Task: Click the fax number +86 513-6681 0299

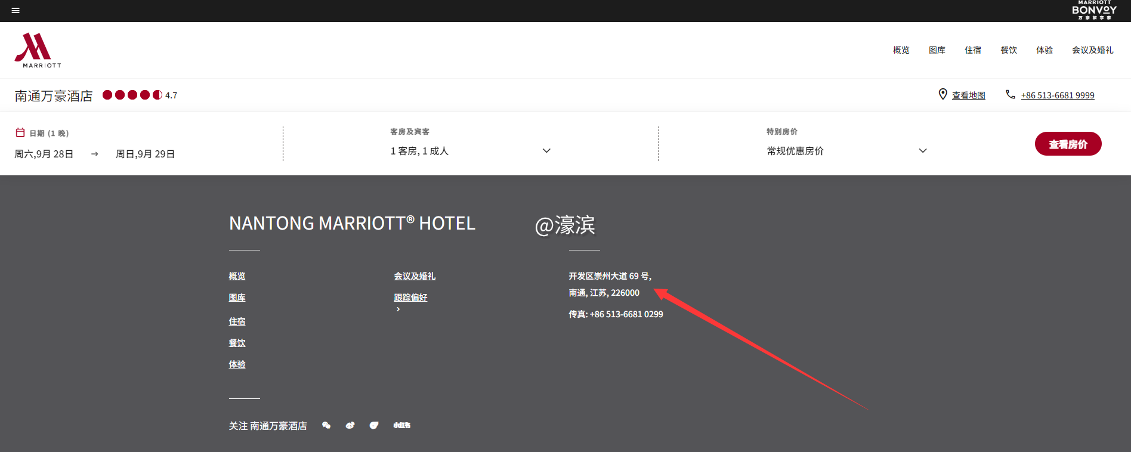Action: click(626, 314)
